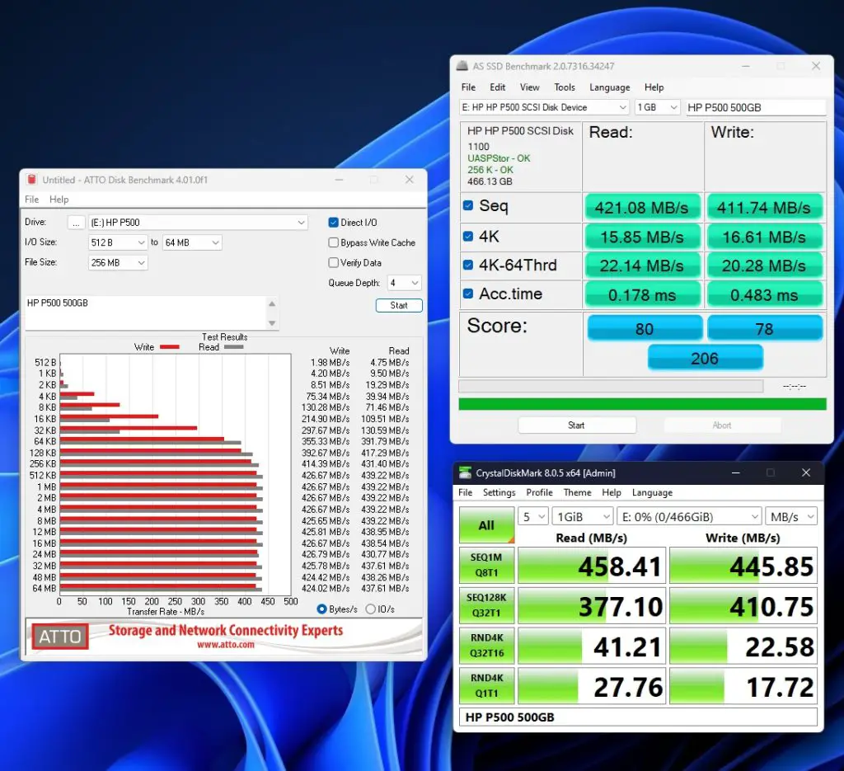The width and height of the screenshot is (844, 771).
Task: Click the green AS SSD progress bar
Action: pos(642,404)
